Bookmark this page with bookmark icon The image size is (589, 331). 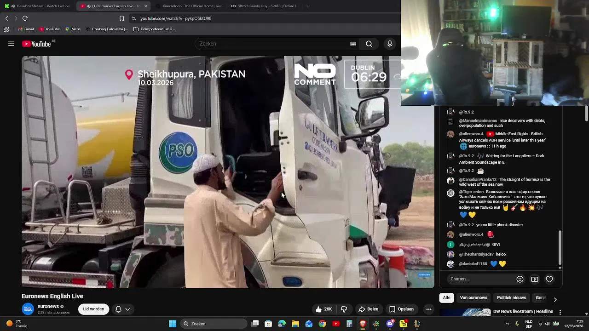point(121,18)
